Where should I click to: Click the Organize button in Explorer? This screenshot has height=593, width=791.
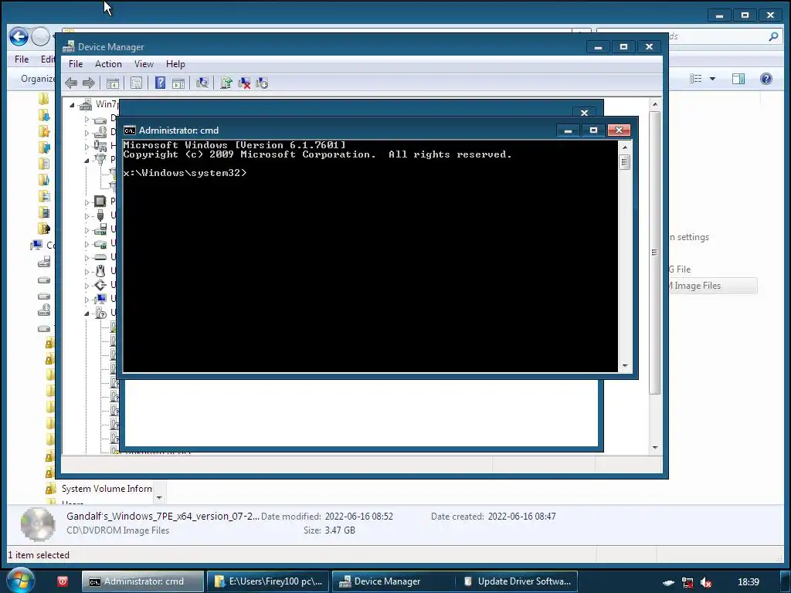[37, 79]
